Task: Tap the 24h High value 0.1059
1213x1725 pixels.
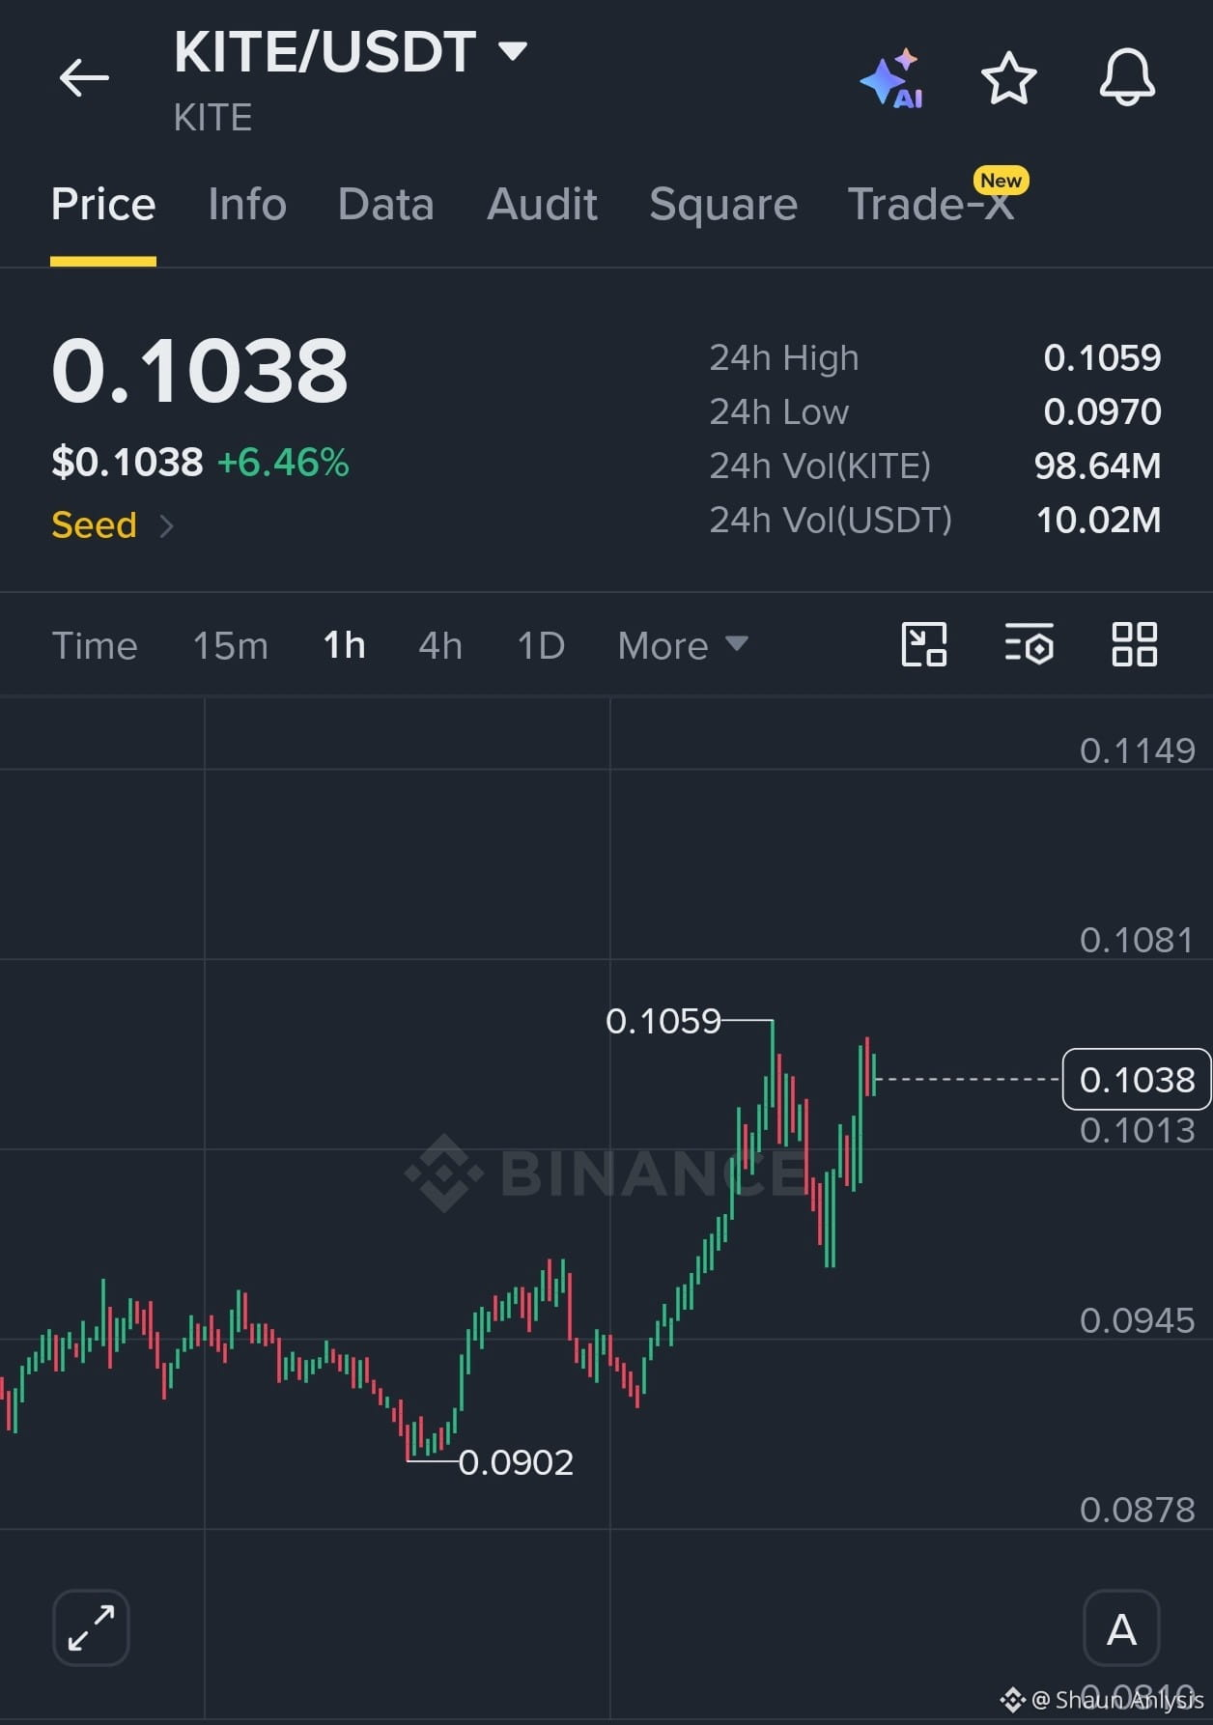Action: [x=1102, y=358]
